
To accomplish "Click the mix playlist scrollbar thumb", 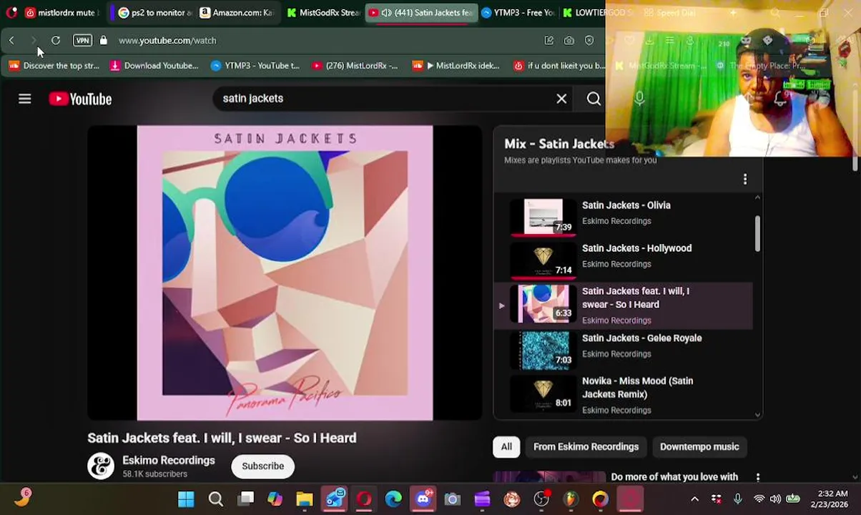I will [757, 233].
